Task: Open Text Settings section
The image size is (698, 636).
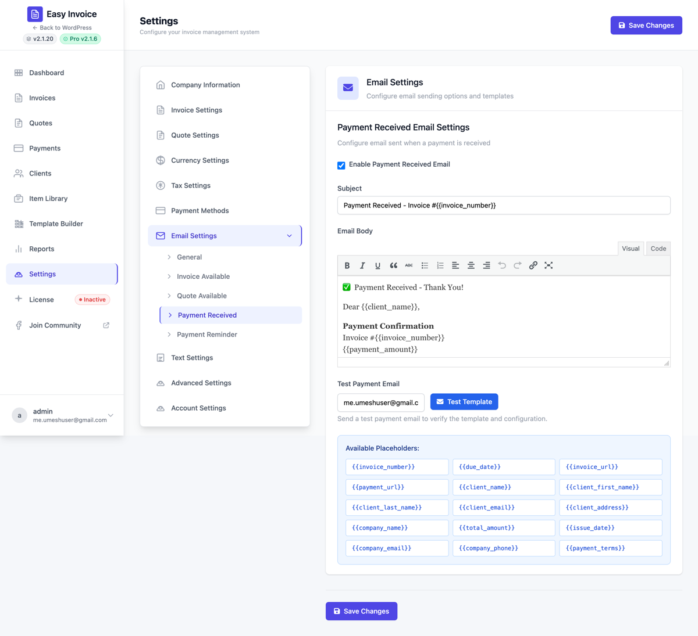Action: [x=225, y=358]
